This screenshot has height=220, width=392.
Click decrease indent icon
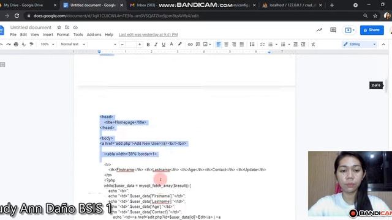pyautogui.click(x=295, y=45)
